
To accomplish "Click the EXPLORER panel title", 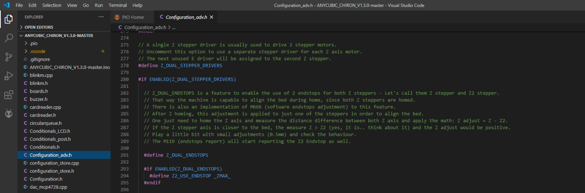I will point(34,17).
